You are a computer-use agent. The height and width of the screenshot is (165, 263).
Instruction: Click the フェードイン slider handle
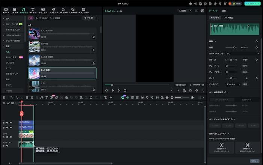pyautogui.click(x=227, y=66)
